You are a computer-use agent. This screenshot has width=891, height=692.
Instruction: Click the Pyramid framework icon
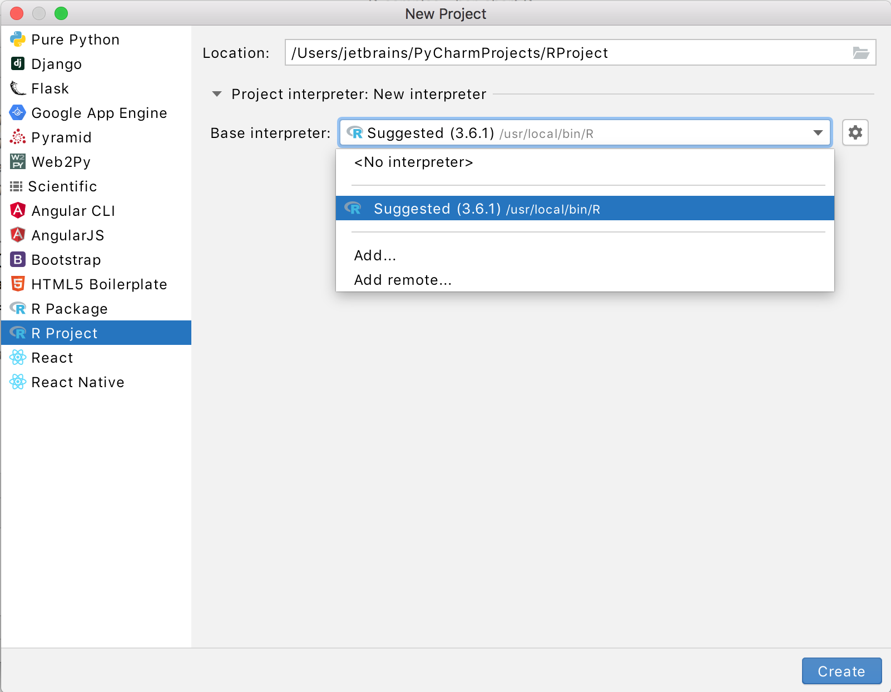[x=18, y=137]
